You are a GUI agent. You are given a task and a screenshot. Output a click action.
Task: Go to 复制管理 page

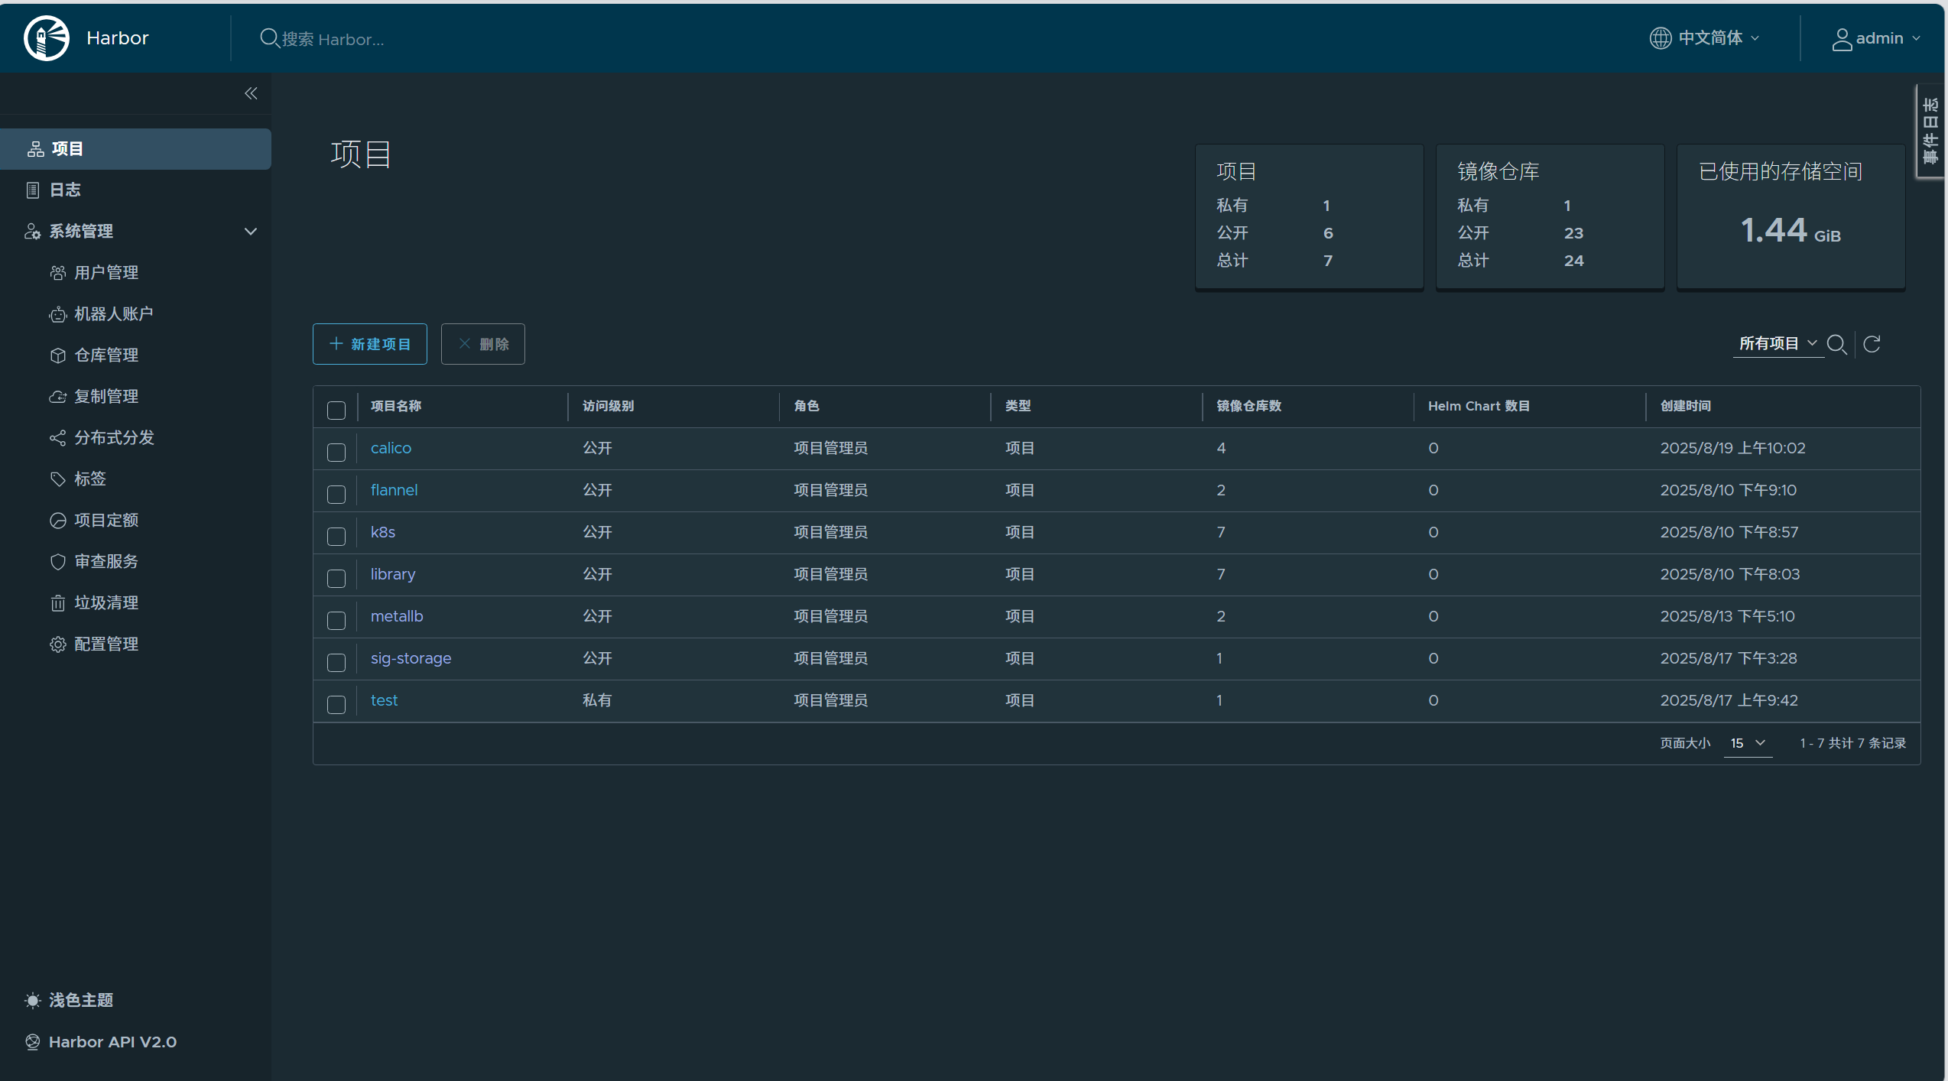coord(106,397)
